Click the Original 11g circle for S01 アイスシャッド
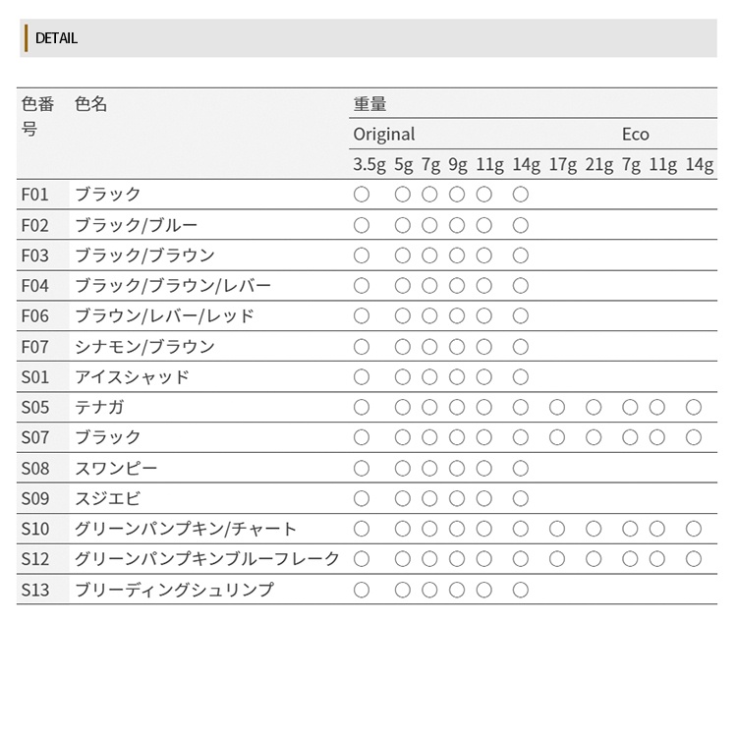 [484, 376]
